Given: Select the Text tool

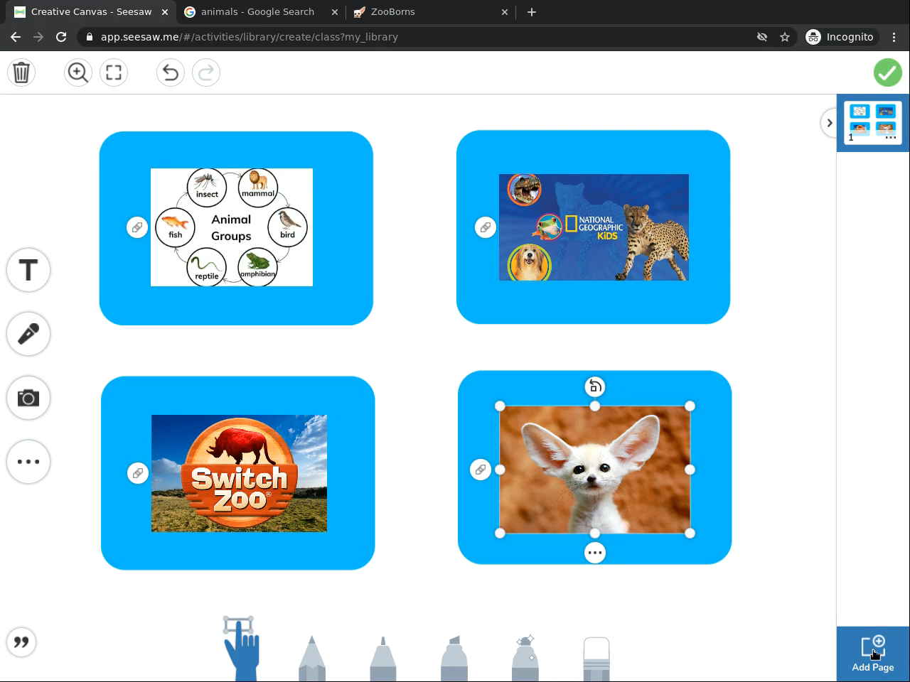Looking at the screenshot, I should [28, 270].
